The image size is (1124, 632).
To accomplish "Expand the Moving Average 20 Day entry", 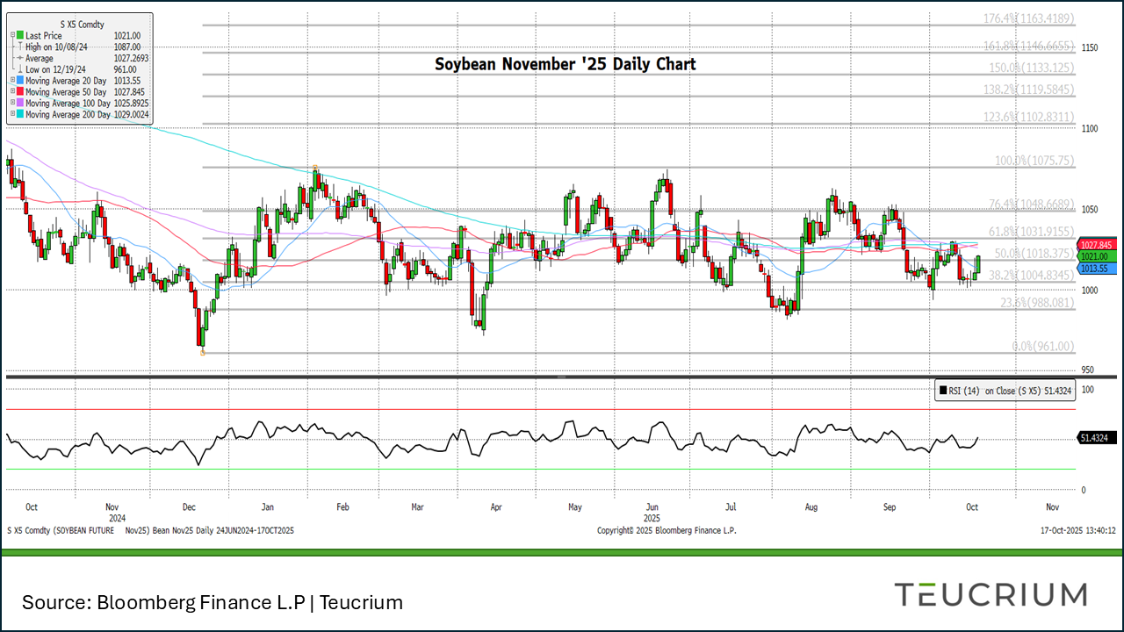I will pos(12,81).
